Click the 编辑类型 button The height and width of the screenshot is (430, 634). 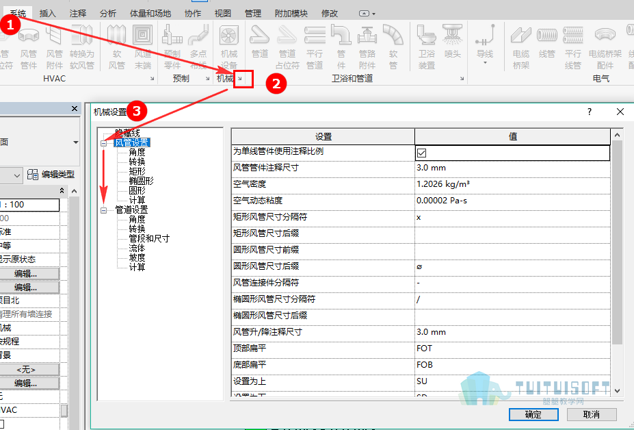[51, 175]
